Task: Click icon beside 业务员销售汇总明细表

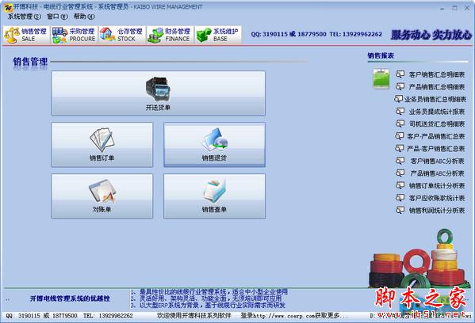Action: (398, 99)
